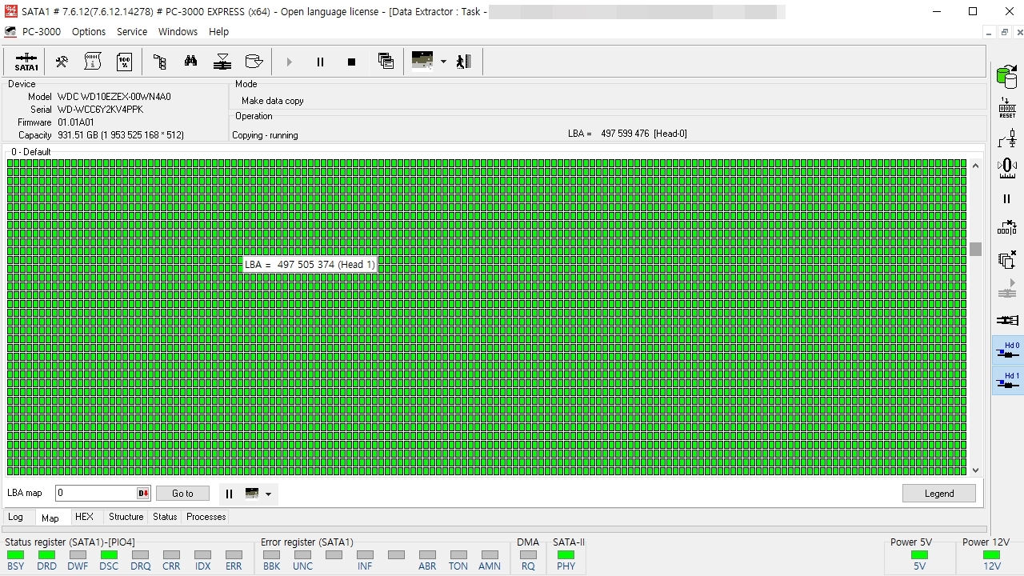The image size is (1024, 576).
Task: Click the binoculars search icon
Action: point(190,62)
